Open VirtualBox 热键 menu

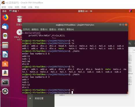[23, 7]
